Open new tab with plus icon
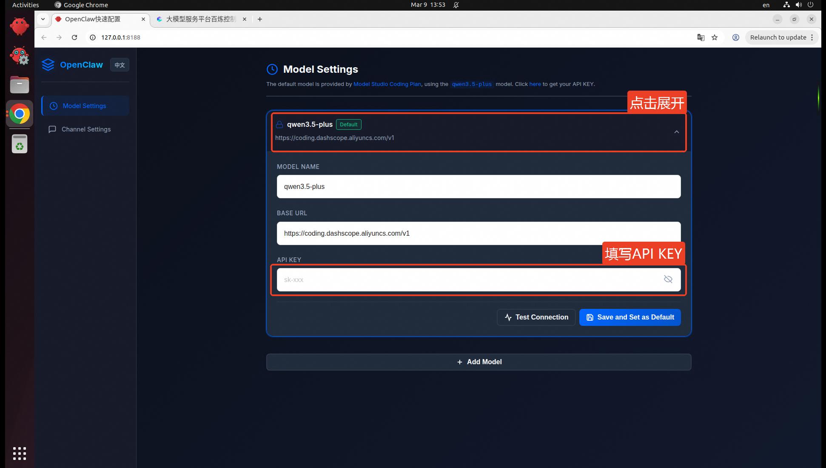Viewport: 826px width, 468px height. click(x=259, y=19)
